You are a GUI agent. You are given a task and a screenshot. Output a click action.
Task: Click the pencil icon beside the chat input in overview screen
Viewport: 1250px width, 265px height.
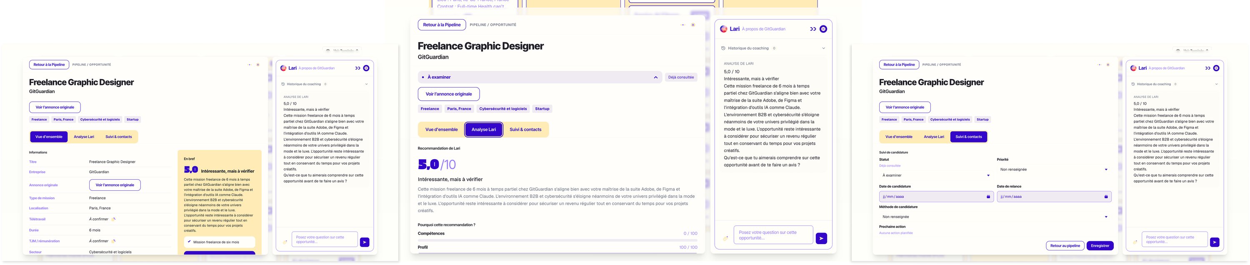285,242
